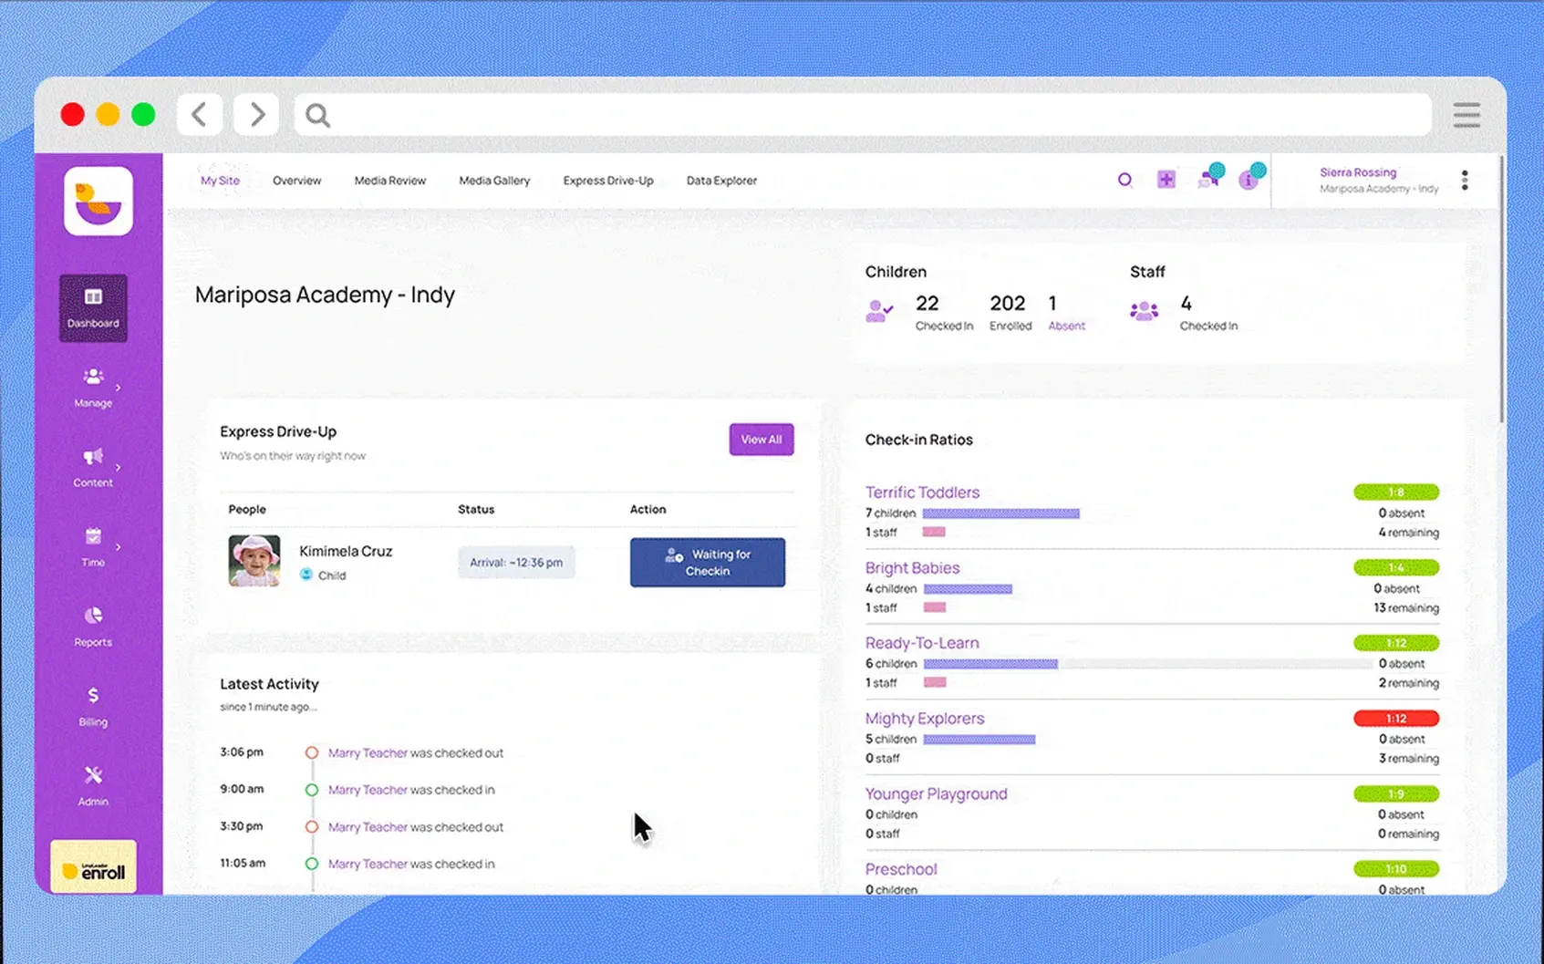Click Mighty Explorers red ratio indicator
1544x964 pixels.
pyautogui.click(x=1396, y=719)
